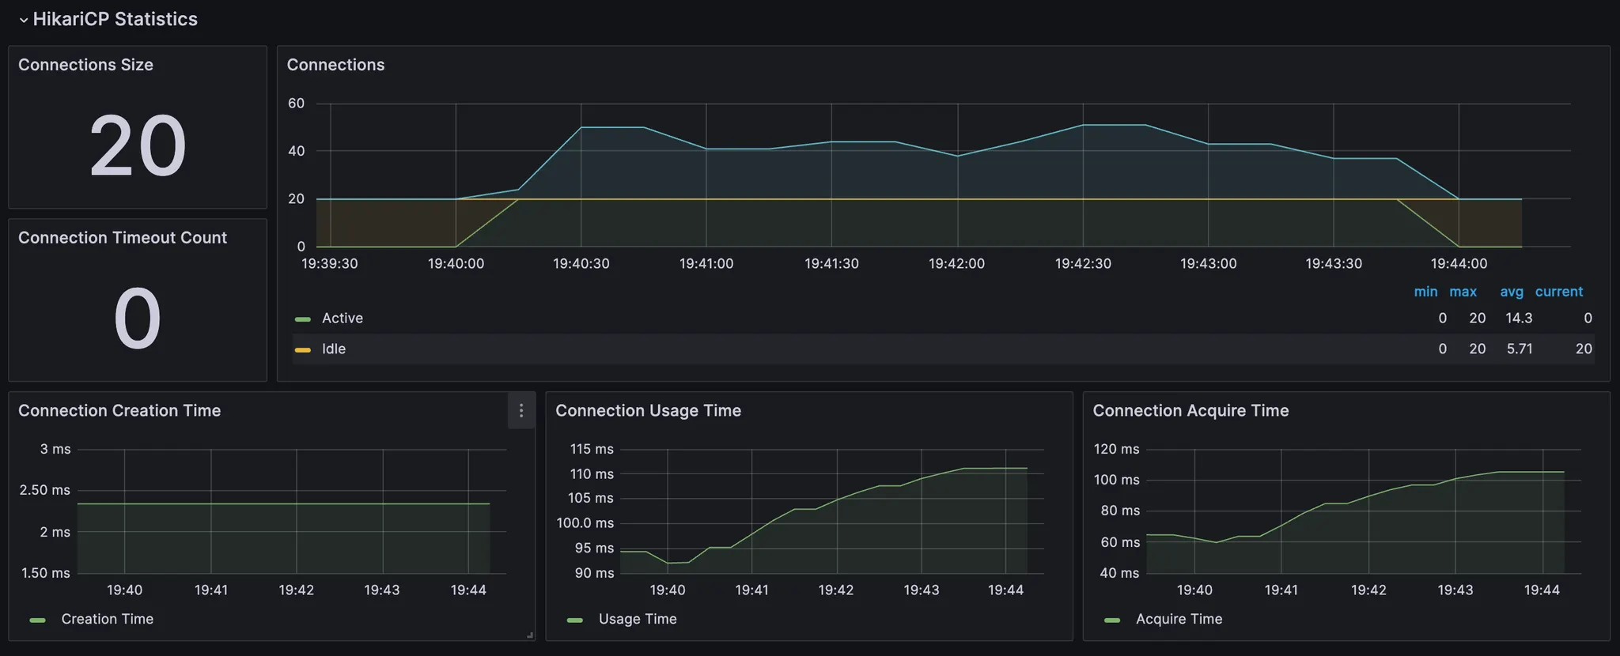Screen dimensions: 1620x656
Task: Click the Acquire Time legend color swatch
Action: click(x=1112, y=620)
